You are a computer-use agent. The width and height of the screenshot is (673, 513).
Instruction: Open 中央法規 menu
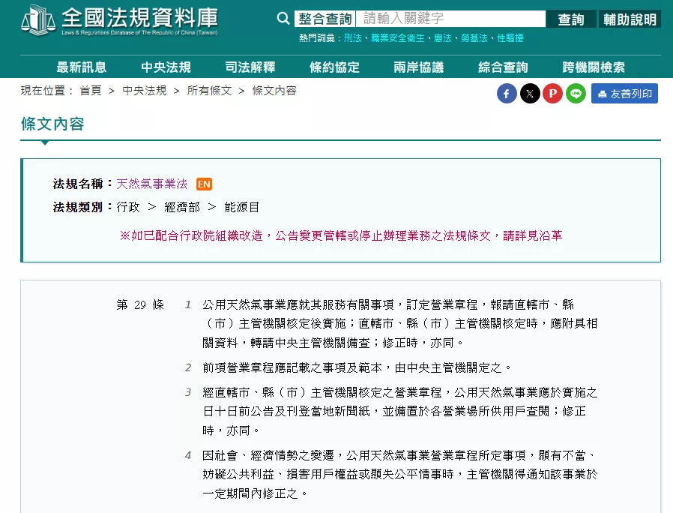(x=166, y=67)
